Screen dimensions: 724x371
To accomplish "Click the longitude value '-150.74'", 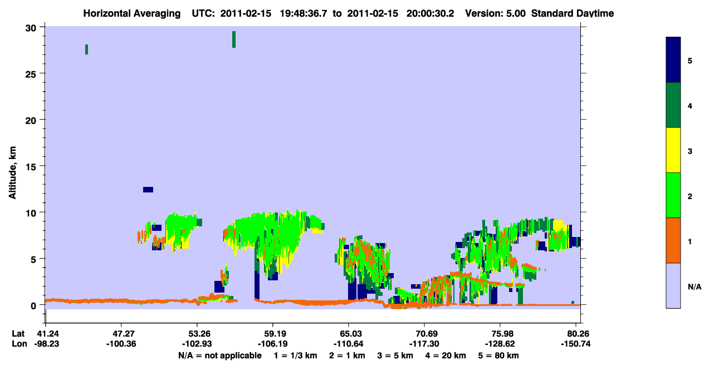I will coord(577,344).
